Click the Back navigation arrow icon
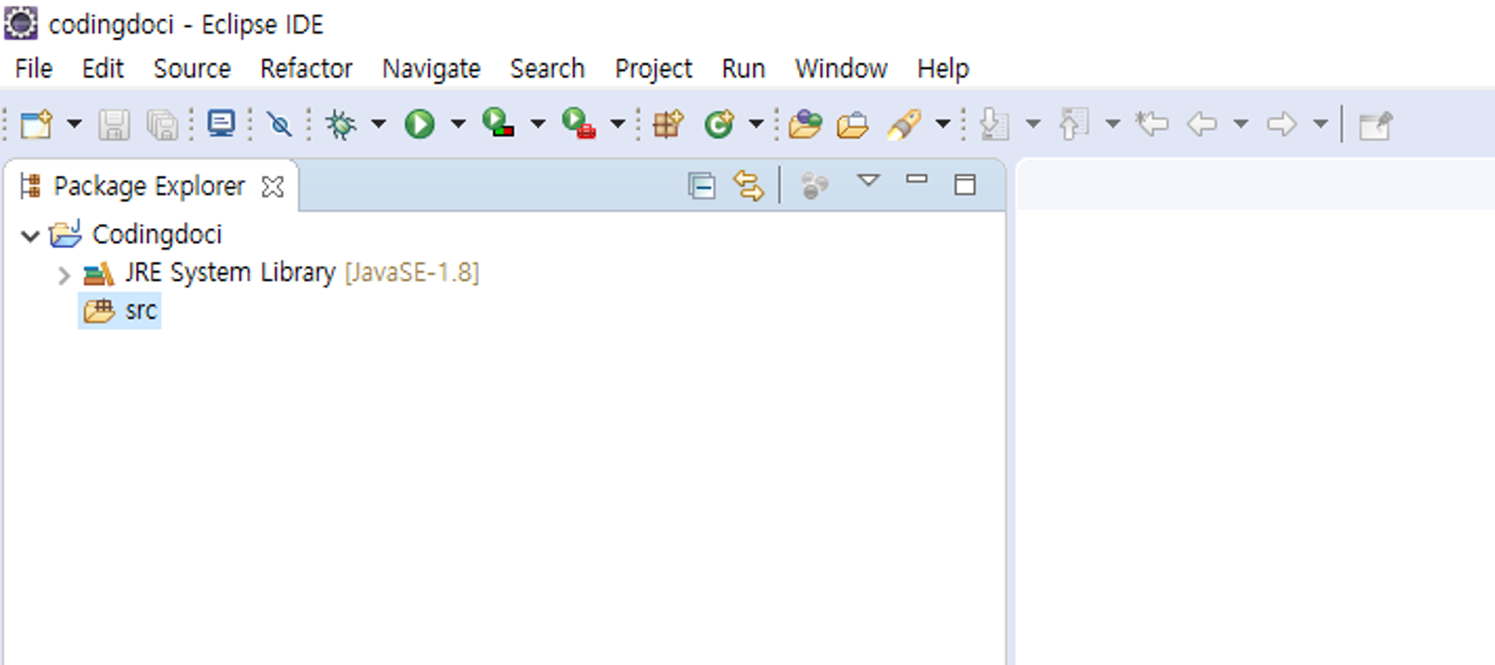This screenshot has height=665, width=1495. click(1202, 124)
